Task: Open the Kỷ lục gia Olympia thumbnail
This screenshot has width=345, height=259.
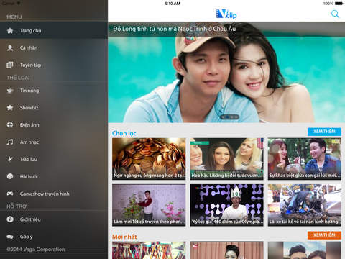Action: coord(226,205)
